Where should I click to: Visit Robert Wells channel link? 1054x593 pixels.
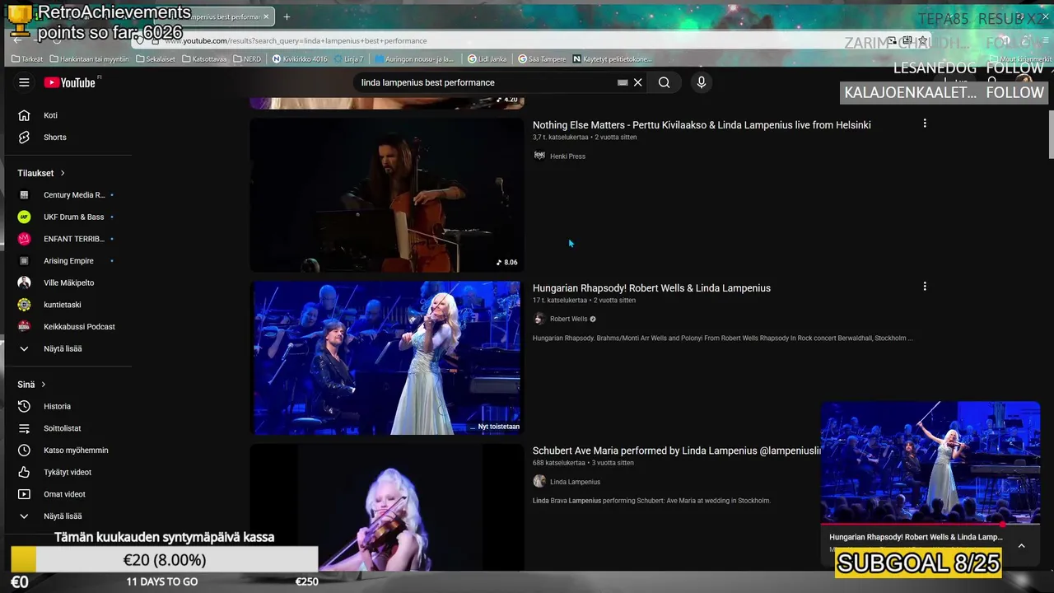568,320
